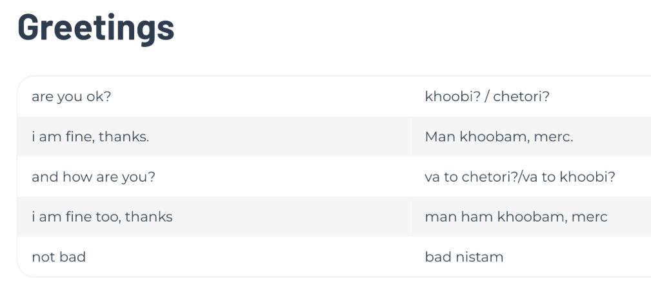651x301 pixels.
Task: Click the "va to chetori?/va to khoobi?" cell
Action: [520, 177]
